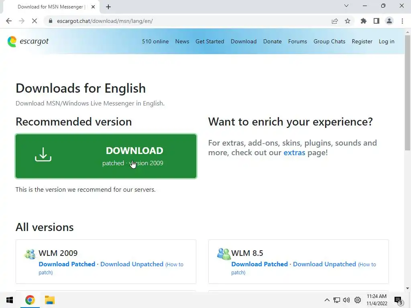
Task: Click the WLM 2009 buddy icon
Action: (30, 254)
